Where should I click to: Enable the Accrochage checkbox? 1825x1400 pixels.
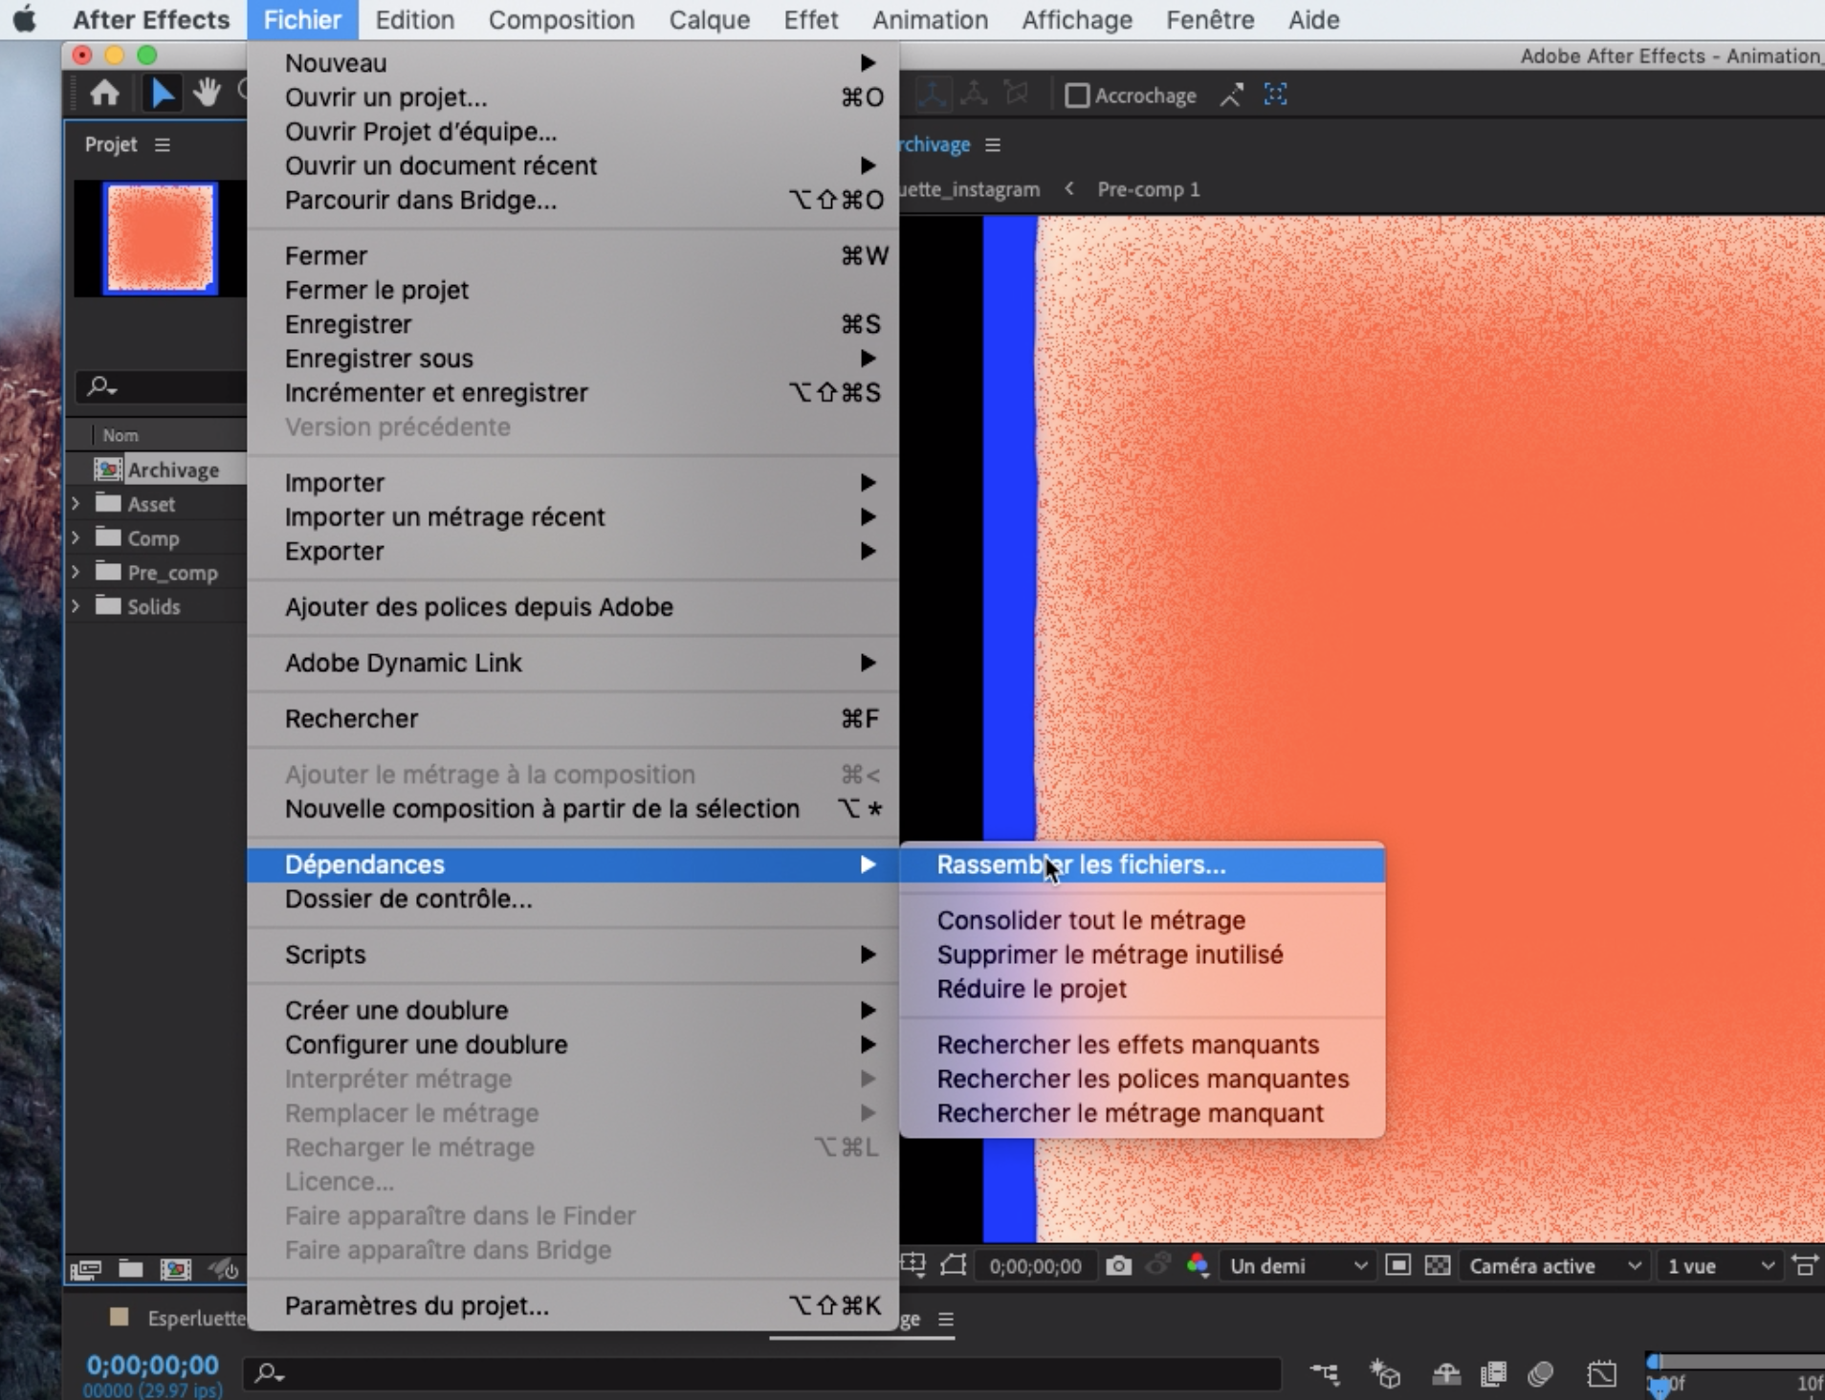pos(1077,96)
